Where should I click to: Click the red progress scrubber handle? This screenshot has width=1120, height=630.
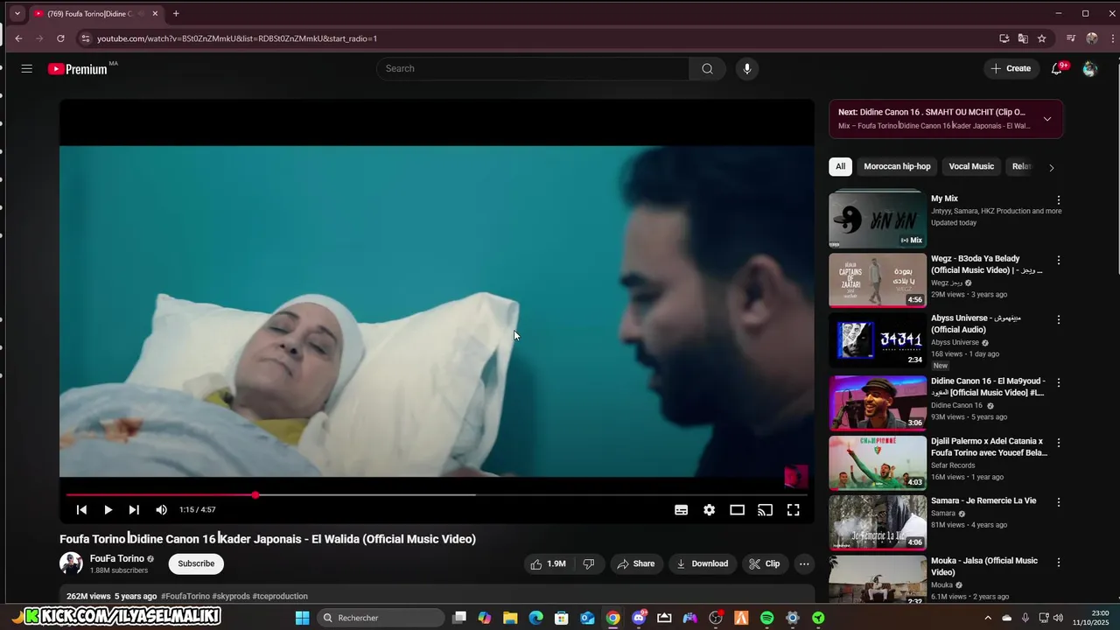click(255, 495)
